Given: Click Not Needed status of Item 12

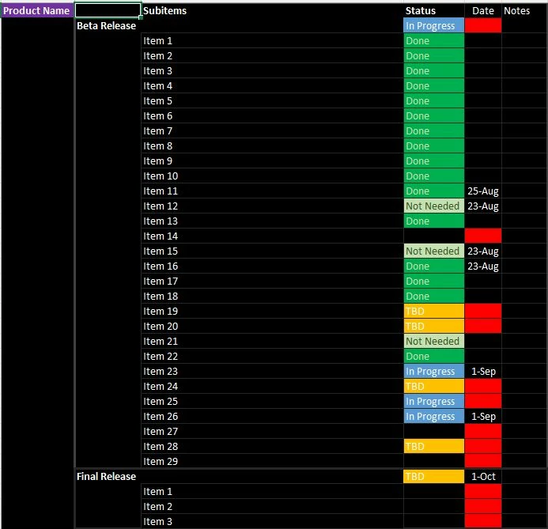Looking at the screenshot, I should pos(433,206).
